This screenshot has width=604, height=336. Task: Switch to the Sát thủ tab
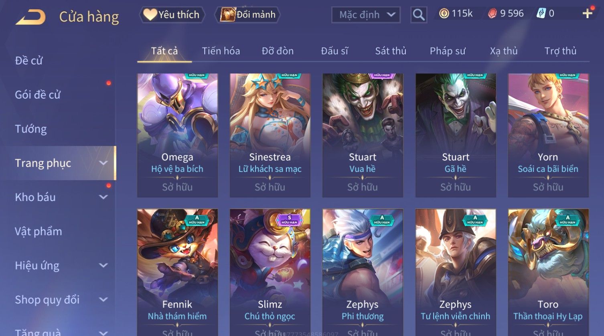tap(391, 51)
